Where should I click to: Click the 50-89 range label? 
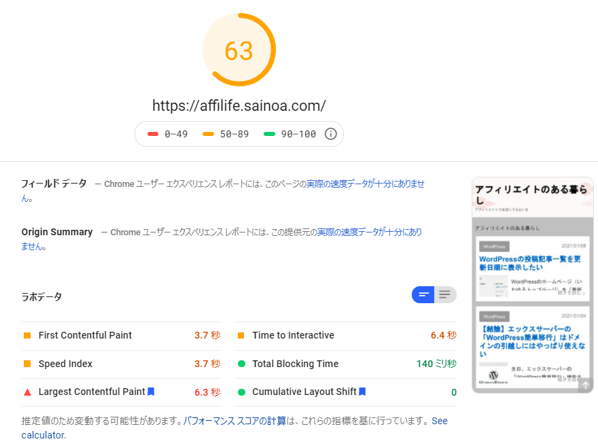tap(234, 134)
